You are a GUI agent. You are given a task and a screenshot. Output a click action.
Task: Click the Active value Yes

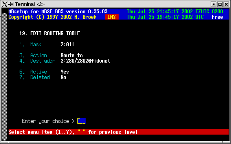click(x=65, y=72)
